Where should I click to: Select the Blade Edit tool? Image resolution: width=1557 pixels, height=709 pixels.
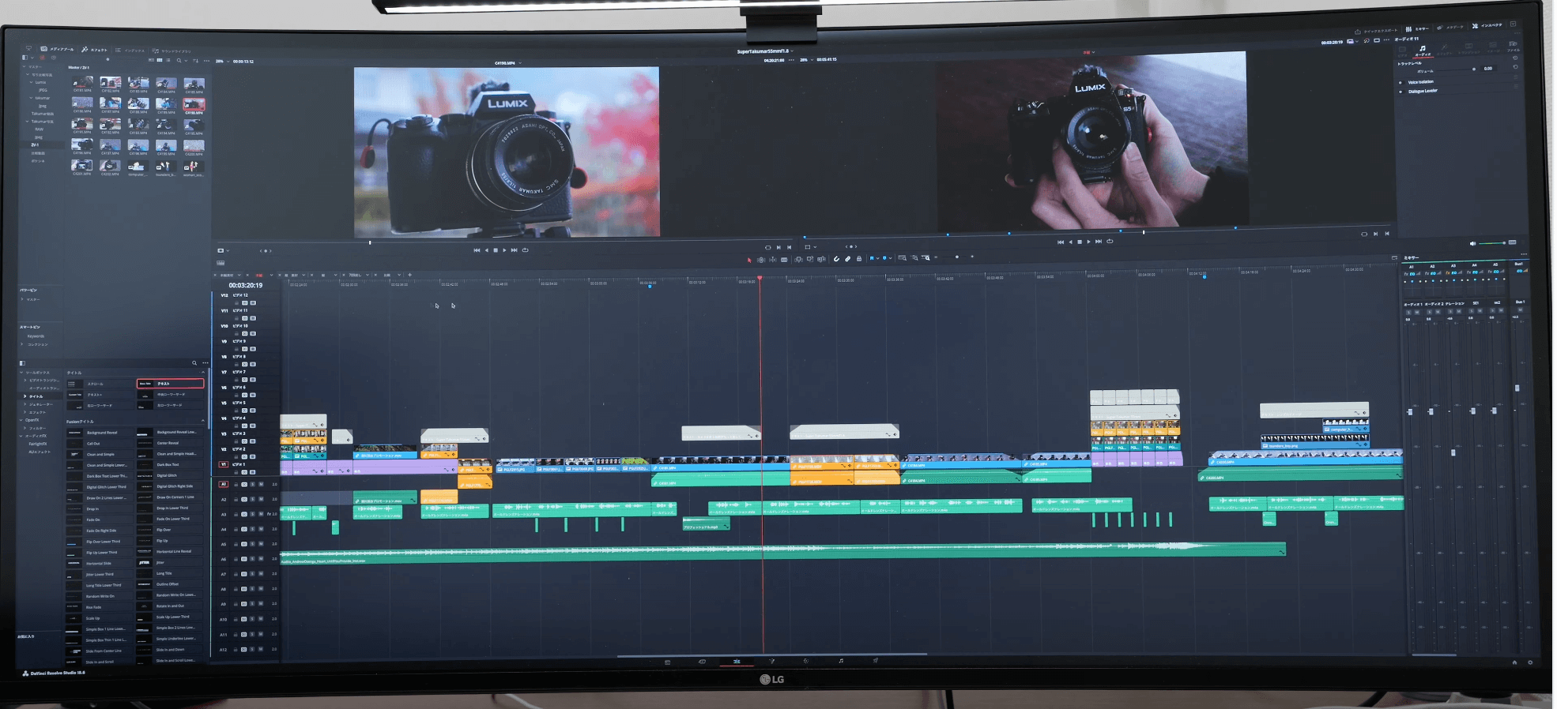784,260
